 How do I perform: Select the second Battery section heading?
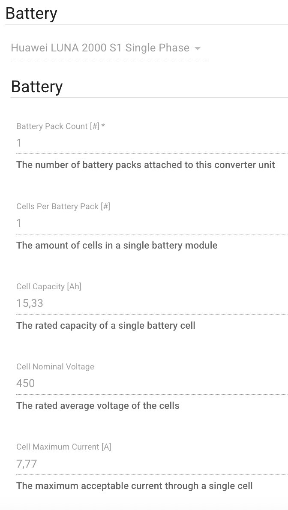37,86
